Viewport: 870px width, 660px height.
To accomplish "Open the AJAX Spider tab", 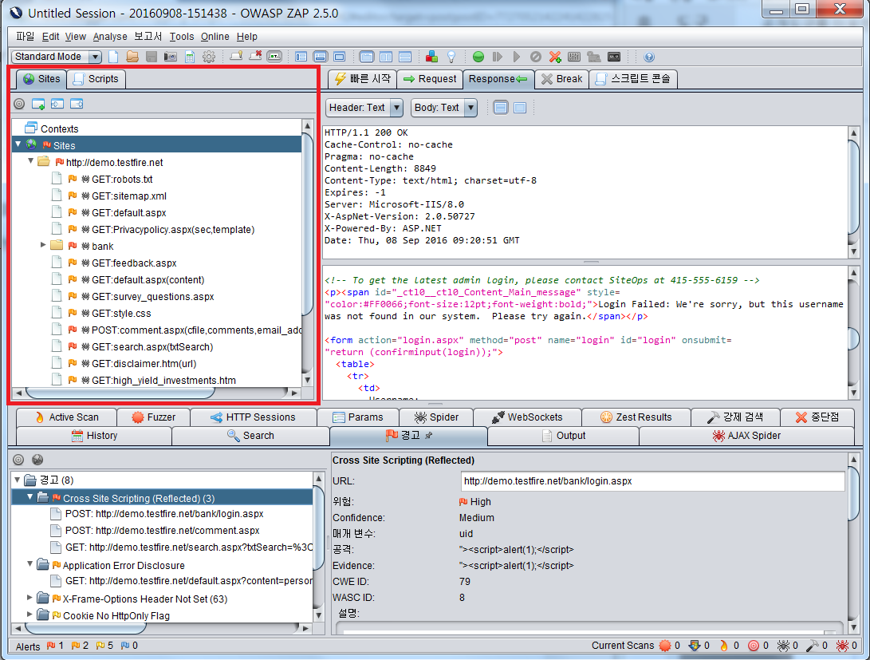I will (746, 436).
